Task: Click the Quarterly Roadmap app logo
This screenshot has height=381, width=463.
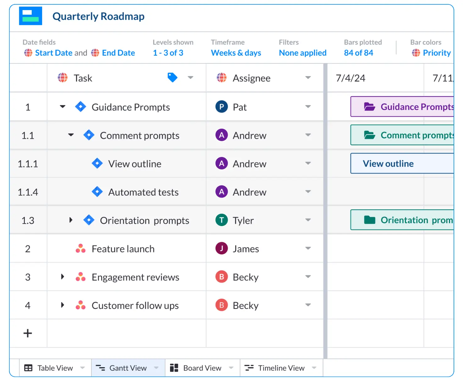Action: (30, 16)
